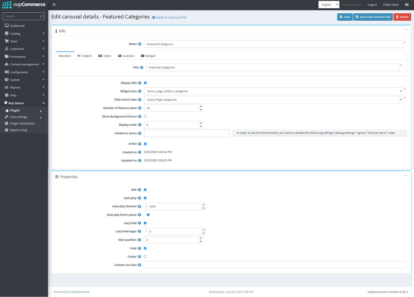This screenshot has width=414, height=297.
Task: Click the help icon next to Start position
Action: 139,240
